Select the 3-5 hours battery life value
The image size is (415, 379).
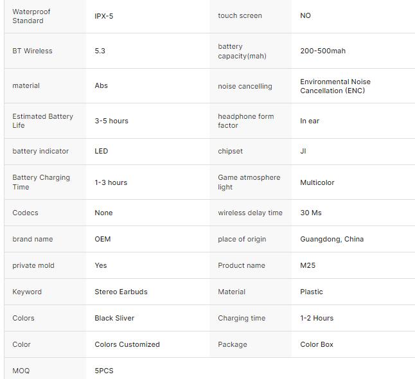click(x=111, y=121)
